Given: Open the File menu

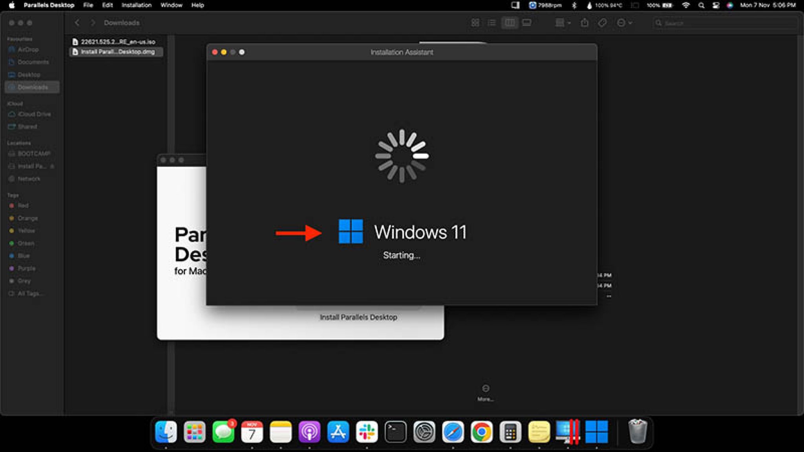Looking at the screenshot, I should [88, 5].
